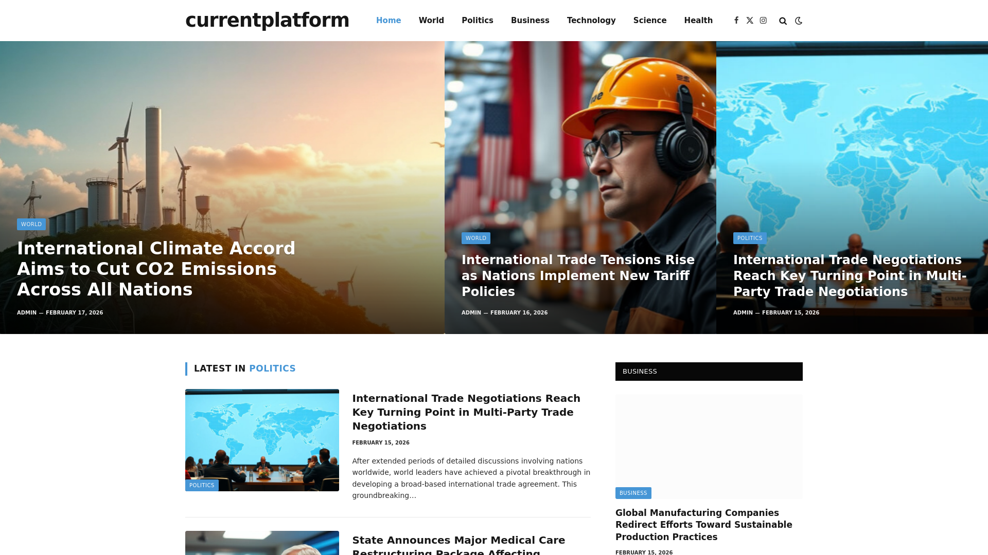
Task: Click ADMIN author on Trade Tensions story
Action: point(471,312)
